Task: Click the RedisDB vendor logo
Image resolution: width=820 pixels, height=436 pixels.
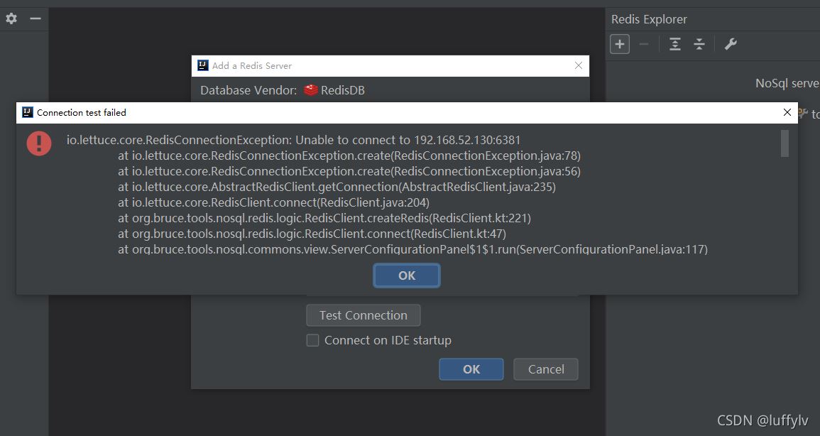Action: coord(310,90)
